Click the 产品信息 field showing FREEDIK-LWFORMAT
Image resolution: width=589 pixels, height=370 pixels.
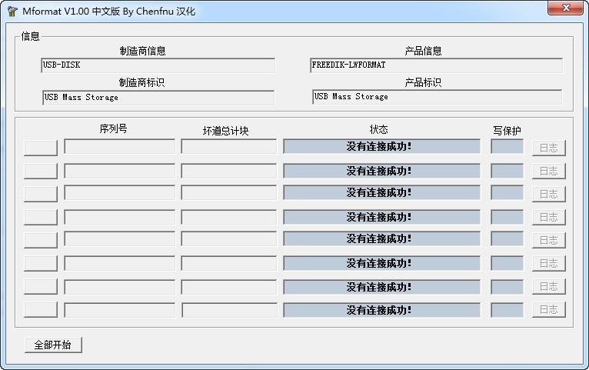click(x=436, y=65)
